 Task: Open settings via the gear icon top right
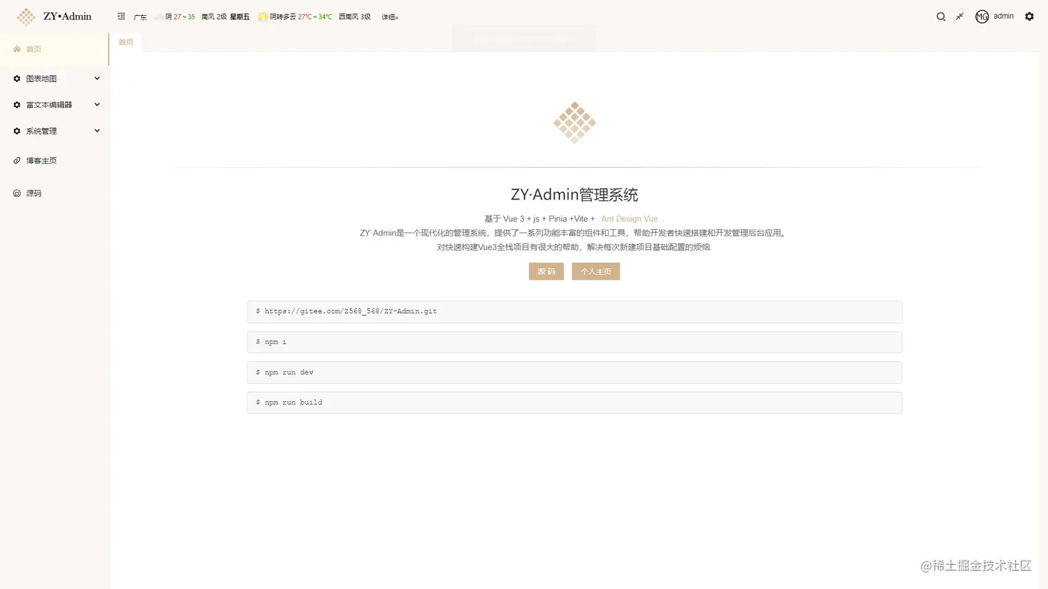(1030, 16)
